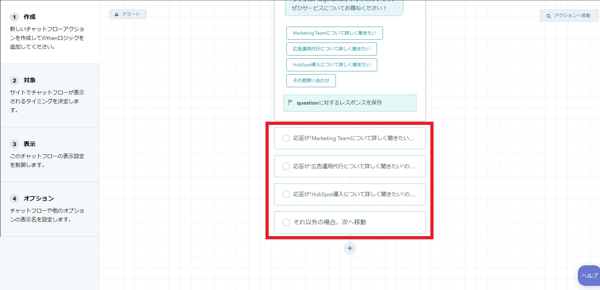This screenshot has width=600, height=290.
Task: Click the 広告運用代行について詳しく聞きたい quick reply
Action: coord(331,49)
